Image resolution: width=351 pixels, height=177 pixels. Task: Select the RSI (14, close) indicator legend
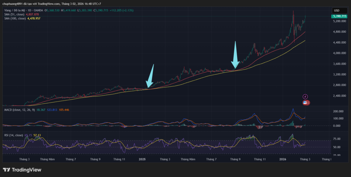click(x=13, y=135)
